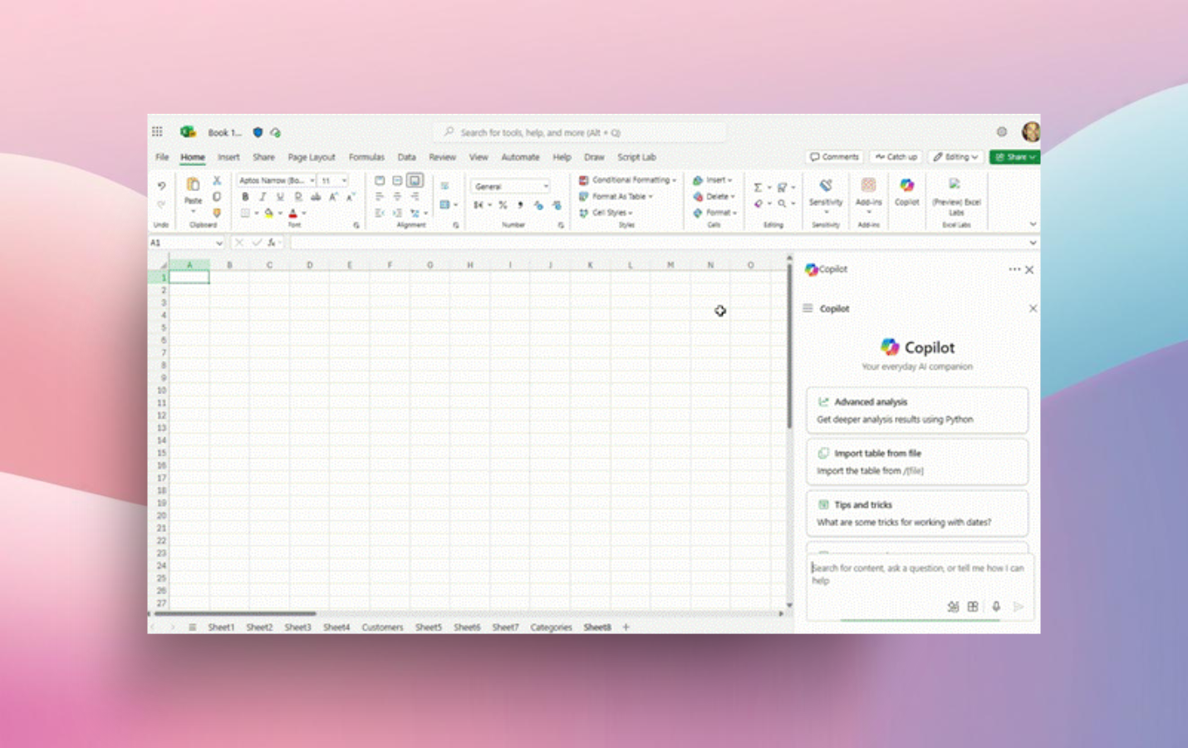Image resolution: width=1188 pixels, height=748 pixels.
Task: Expand the Name Box dropdown
Action: (x=219, y=243)
